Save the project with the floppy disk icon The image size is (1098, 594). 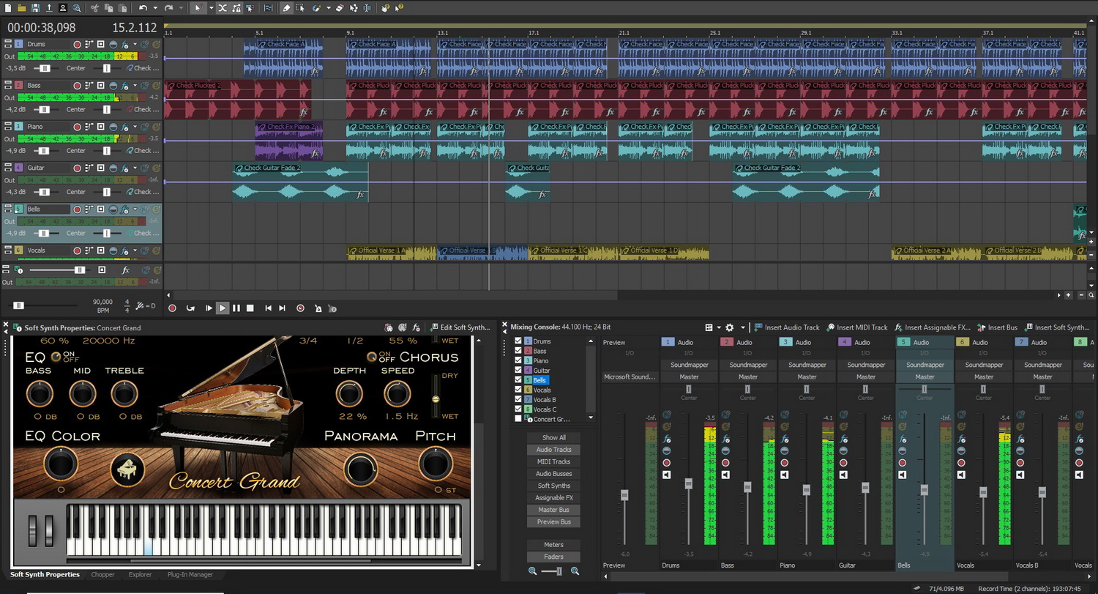pos(35,8)
